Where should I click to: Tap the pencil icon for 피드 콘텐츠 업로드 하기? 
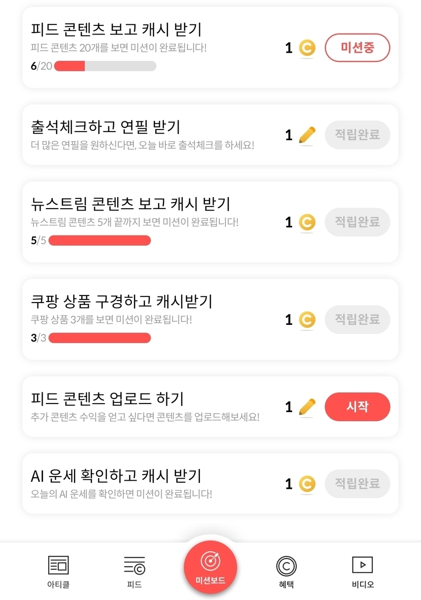pos(306,407)
